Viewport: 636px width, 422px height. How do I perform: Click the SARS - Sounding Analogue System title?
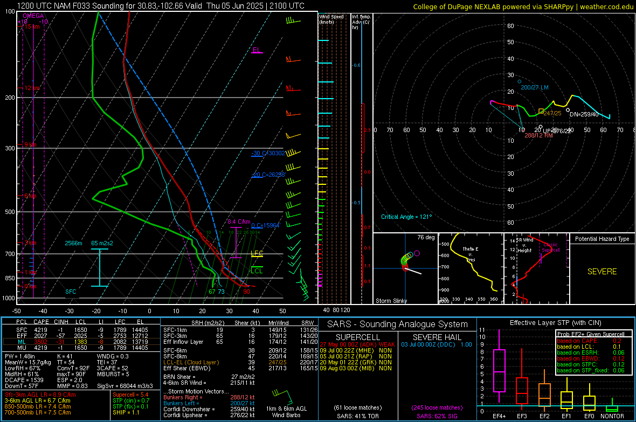pos(397,324)
